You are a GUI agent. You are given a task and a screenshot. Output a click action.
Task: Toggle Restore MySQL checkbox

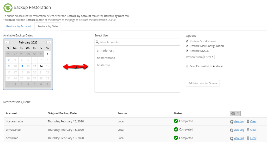point(187,51)
